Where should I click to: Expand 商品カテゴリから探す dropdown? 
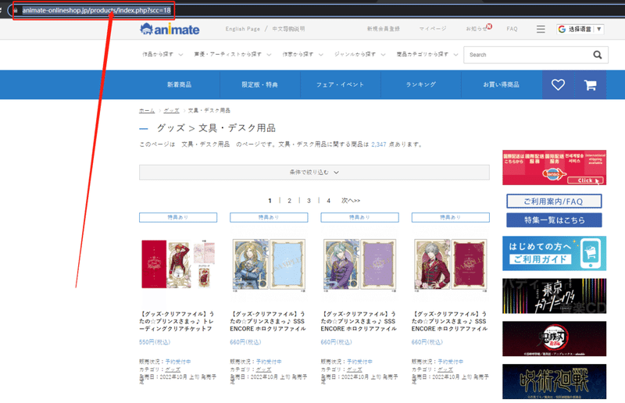coord(427,54)
